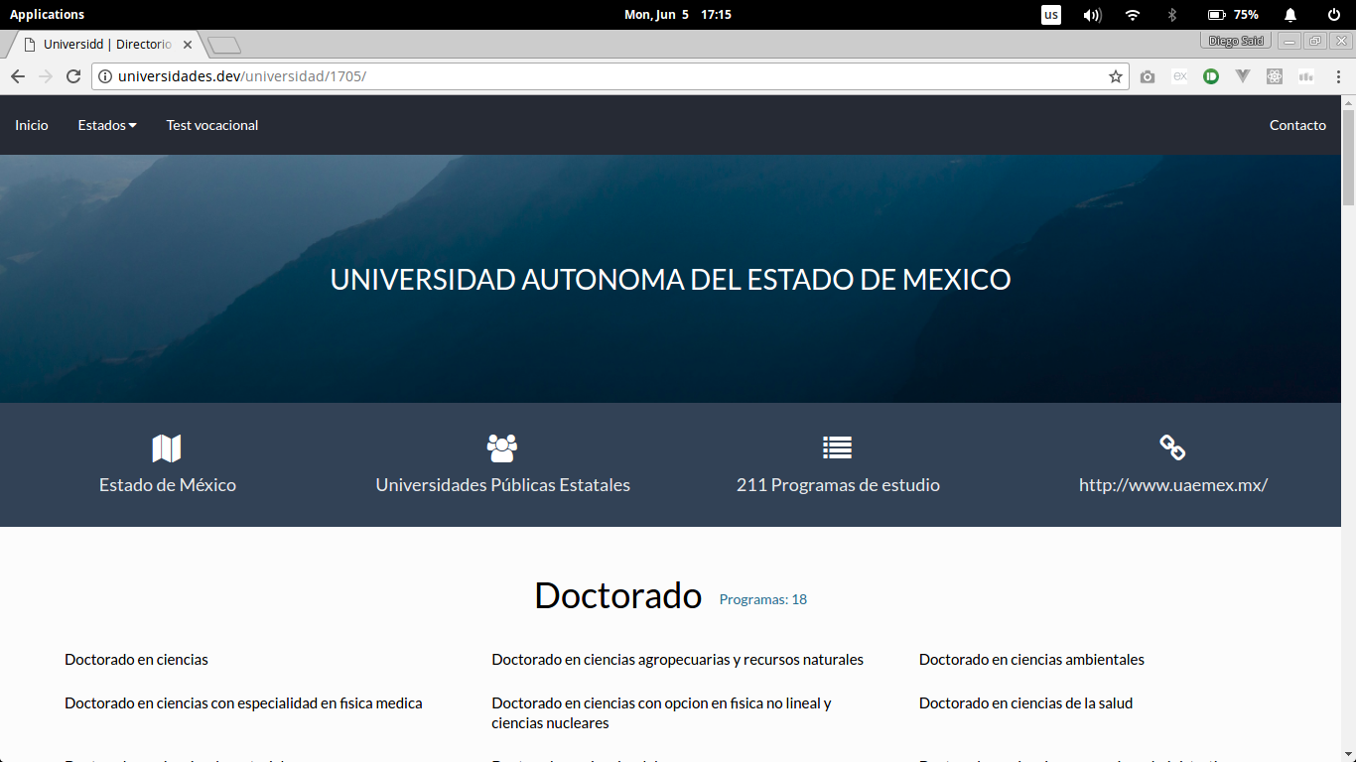Go back with the browser back arrow
This screenshot has height=762, width=1356.
coord(18,76)
